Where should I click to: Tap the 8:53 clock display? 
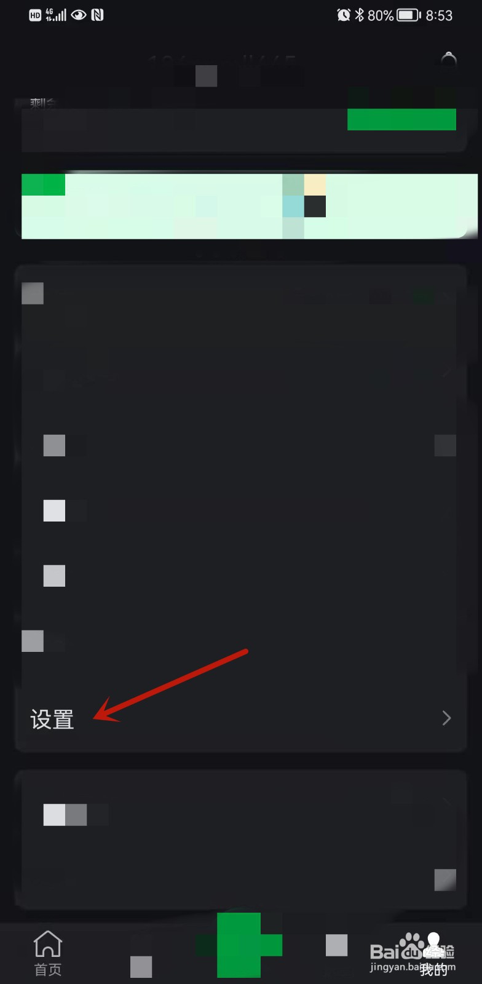439,15
